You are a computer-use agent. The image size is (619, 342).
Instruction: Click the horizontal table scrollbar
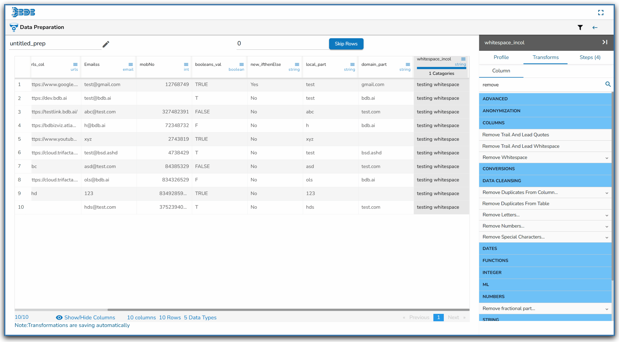click(287, 310)
